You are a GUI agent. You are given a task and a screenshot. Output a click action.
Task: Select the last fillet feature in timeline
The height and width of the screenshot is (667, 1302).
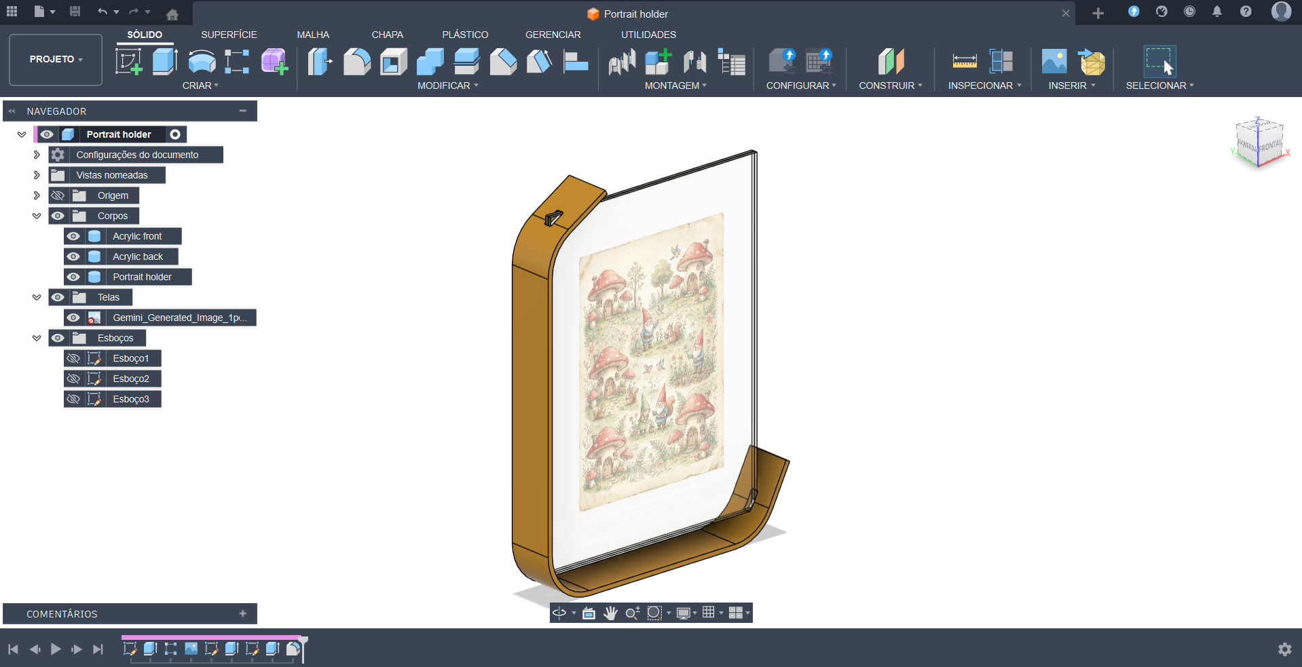293,649
